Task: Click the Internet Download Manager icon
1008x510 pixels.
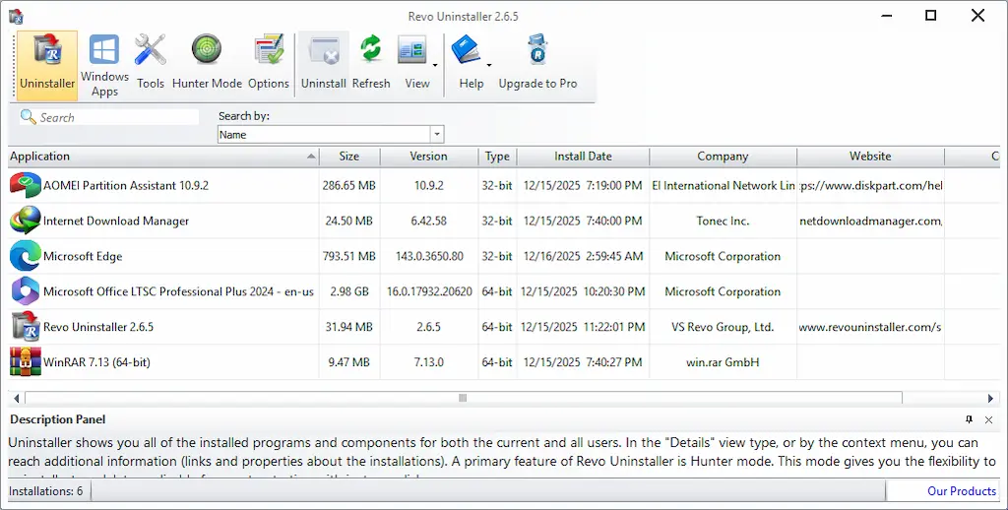Action: (26, 221)
